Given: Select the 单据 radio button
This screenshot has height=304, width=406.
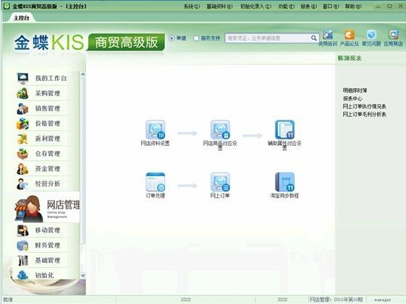Looking at the screenshot, I should click(x=172, y=38).
